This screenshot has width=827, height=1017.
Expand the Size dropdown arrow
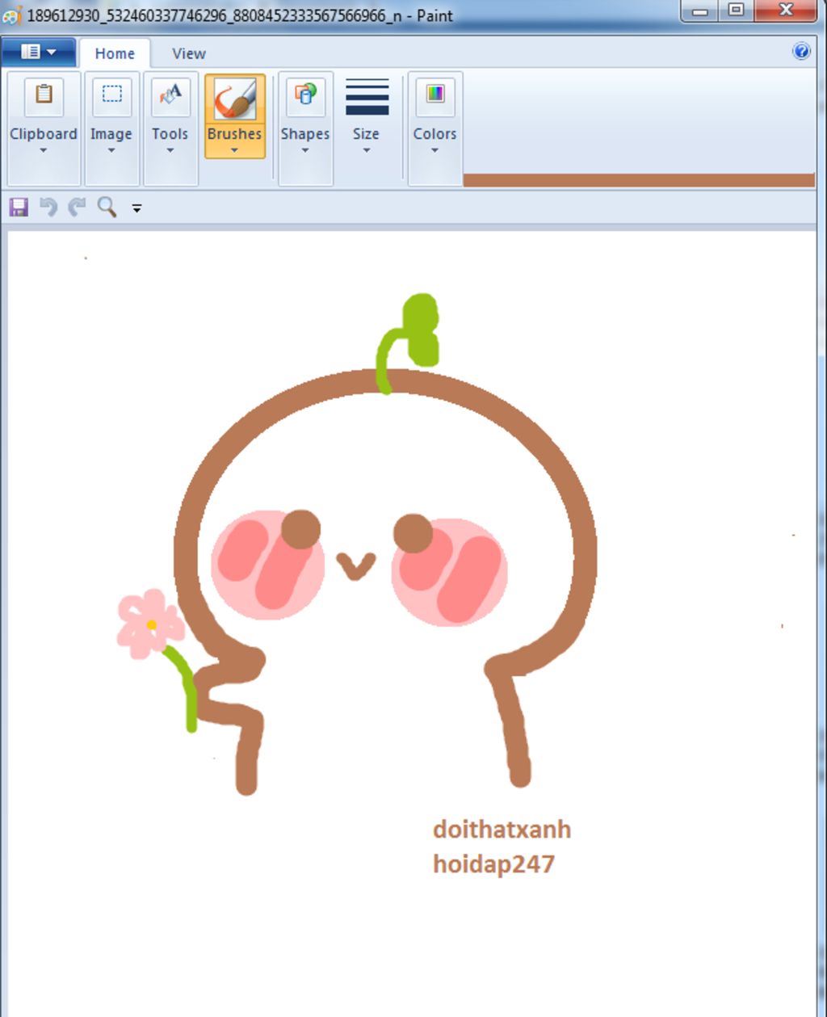366,150
